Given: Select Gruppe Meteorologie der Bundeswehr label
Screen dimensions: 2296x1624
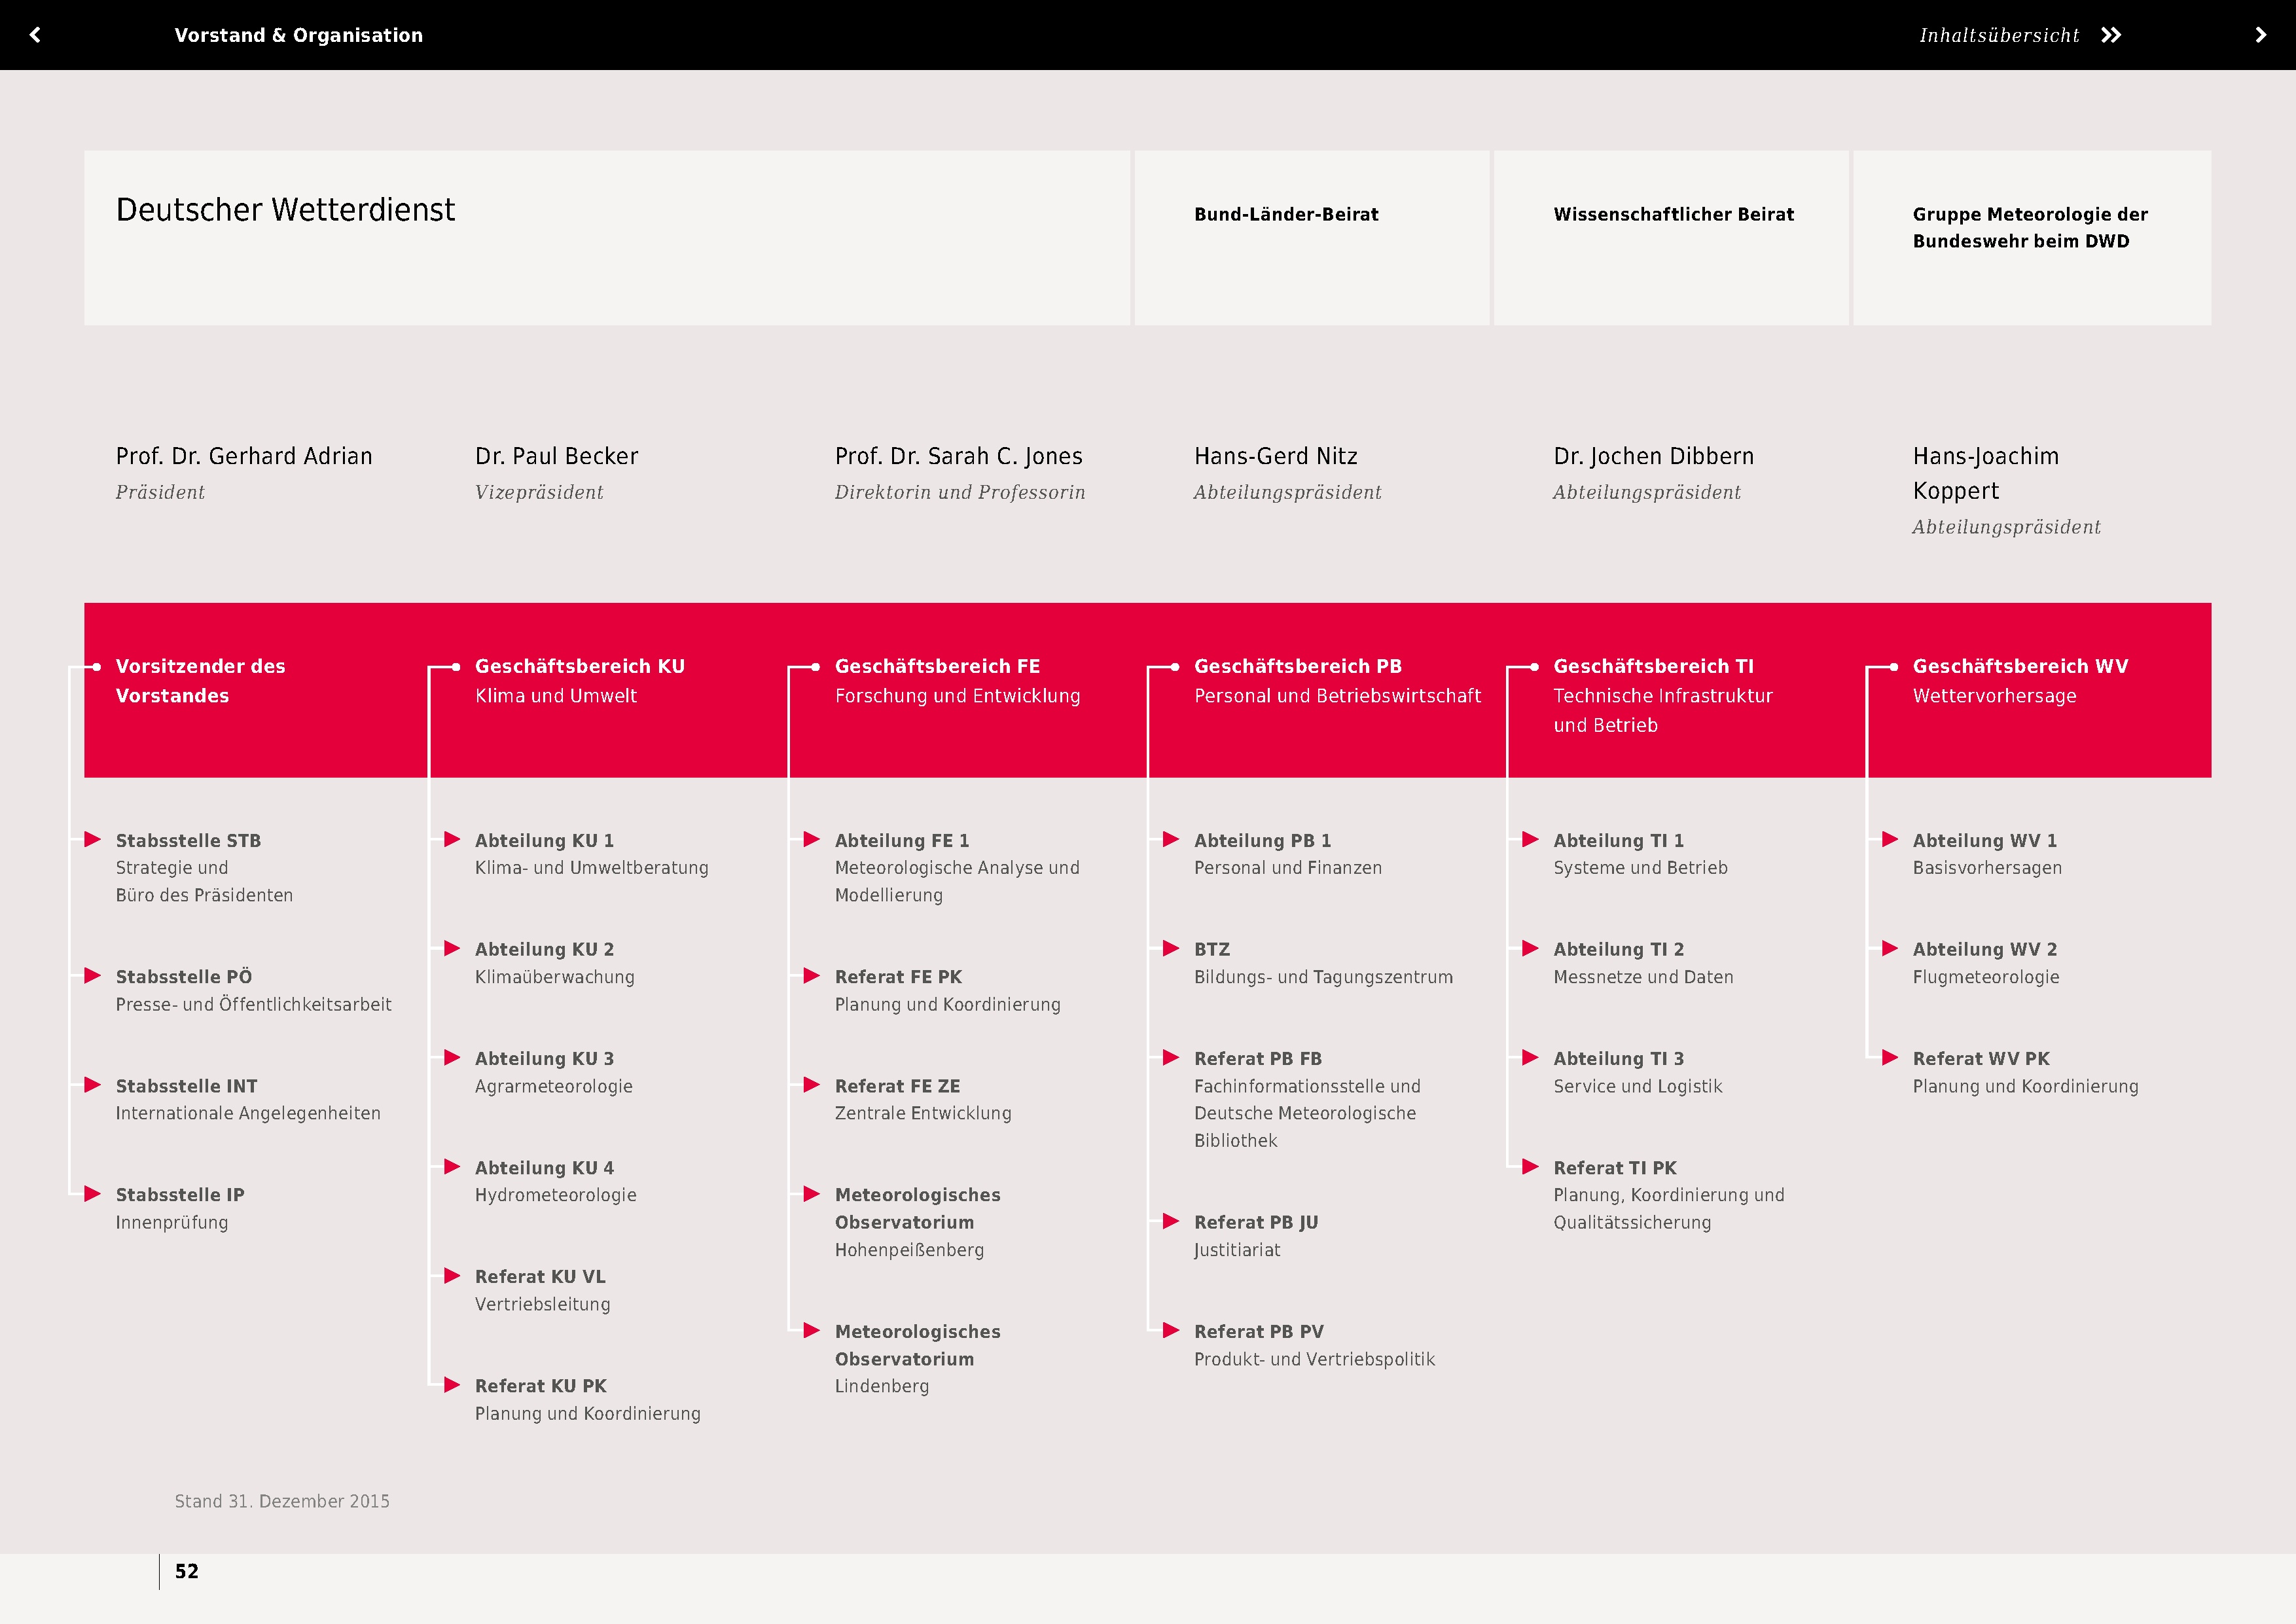Looking at the screenshot, I should tap(2030, 227).
